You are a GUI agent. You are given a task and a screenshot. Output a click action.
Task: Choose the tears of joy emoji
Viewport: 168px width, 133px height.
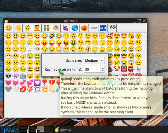[x=59, y=36]
